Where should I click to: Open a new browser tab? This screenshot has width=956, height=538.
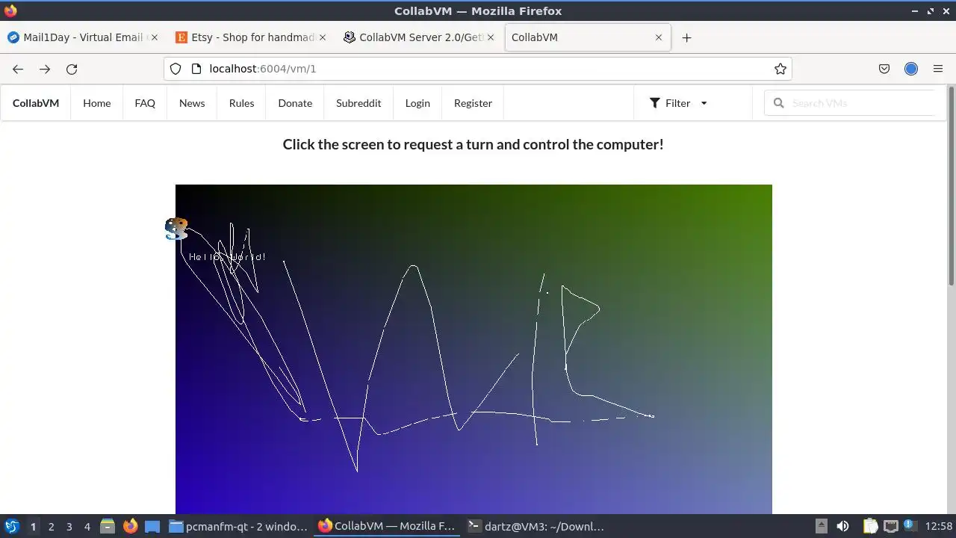click(686, 37)
